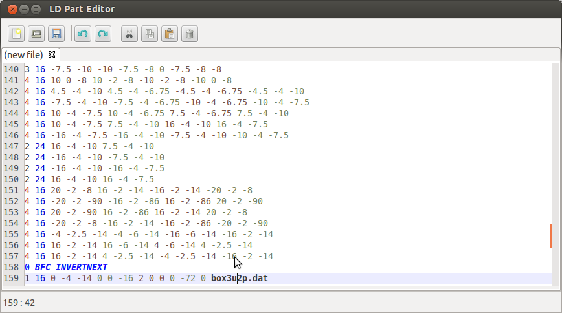Click line number 159 in the gutter
The width and height of the screenshot is (562, 313).
coord(11,278)
